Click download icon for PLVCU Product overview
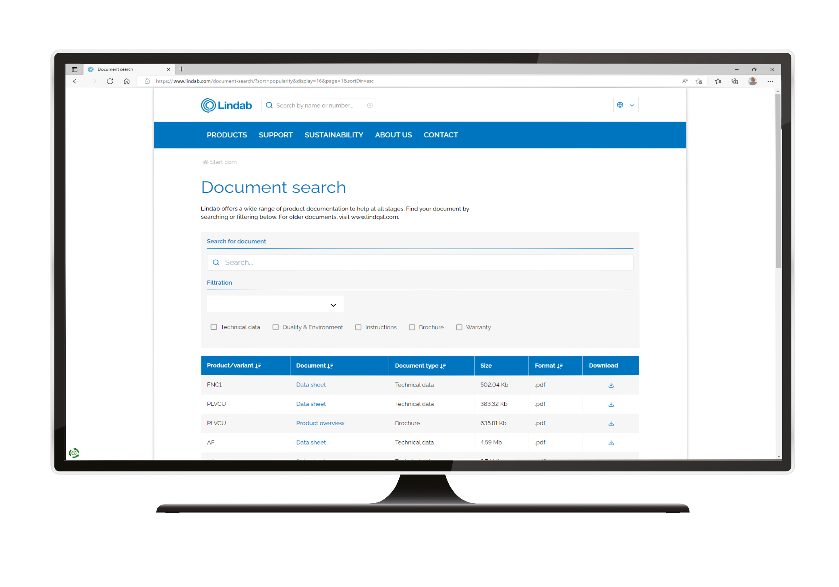This screenshot has width=839, height=587. [x=611, y=424]
